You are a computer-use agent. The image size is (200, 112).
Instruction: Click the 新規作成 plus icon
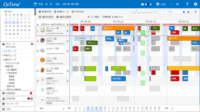point(40,12)
